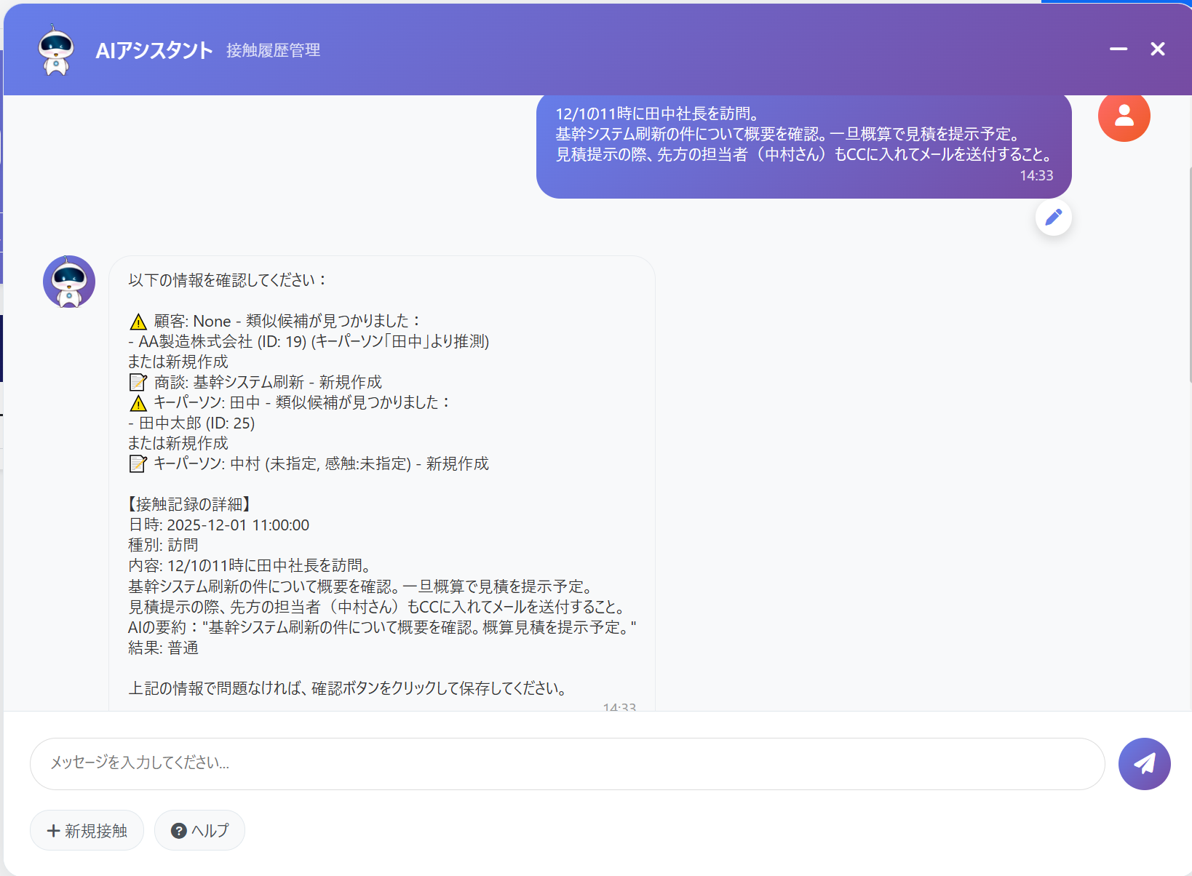Image resolution: width=1192 pixels, height=876 pixels.
Task: Select the 田中太郎 (ID: 25) candidate line
Action: [x=191, y=423]
